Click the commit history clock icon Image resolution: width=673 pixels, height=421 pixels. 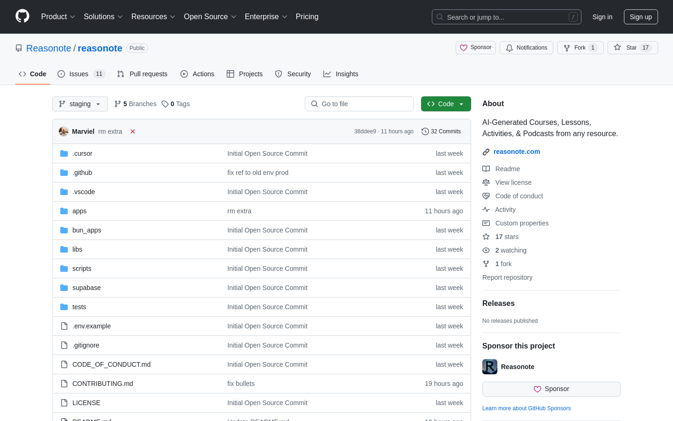point(425,131)
